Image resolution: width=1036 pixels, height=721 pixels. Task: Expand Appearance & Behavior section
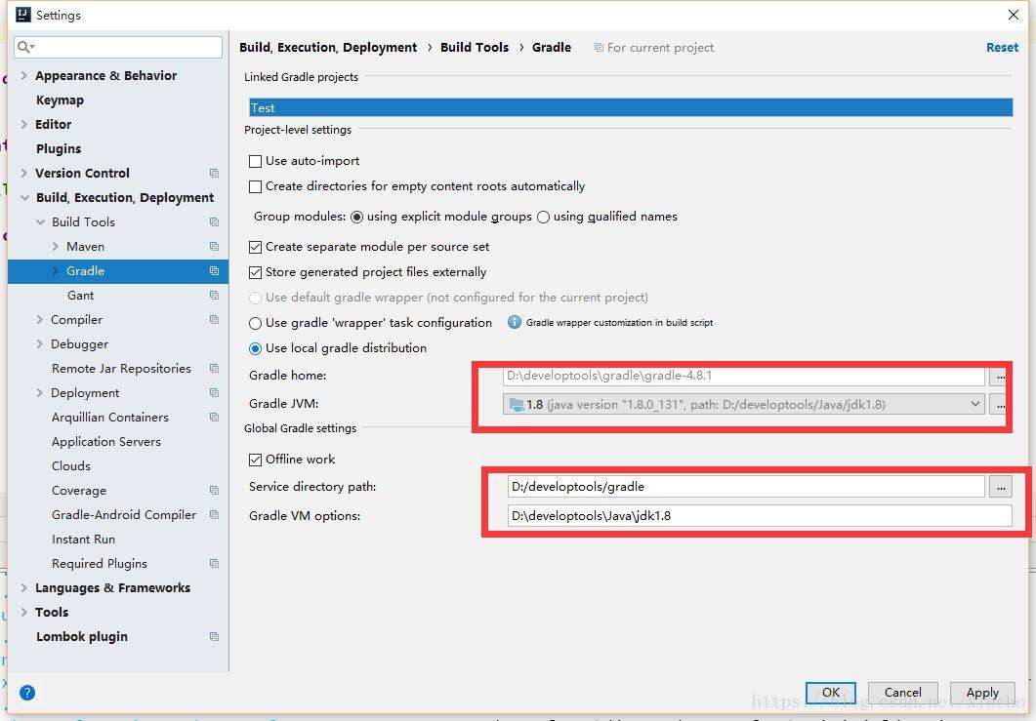[x=24, y=75]
